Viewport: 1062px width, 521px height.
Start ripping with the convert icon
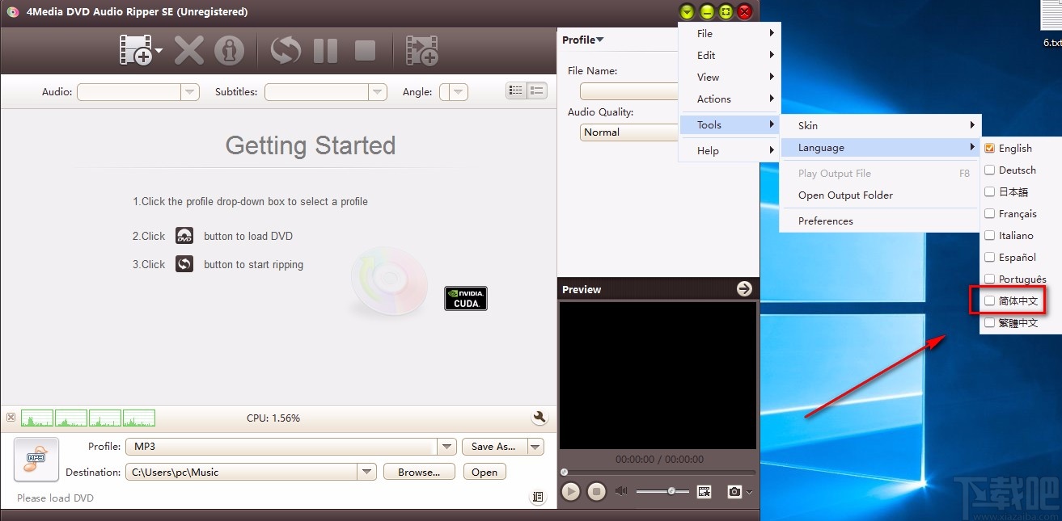tap(286, 50)
